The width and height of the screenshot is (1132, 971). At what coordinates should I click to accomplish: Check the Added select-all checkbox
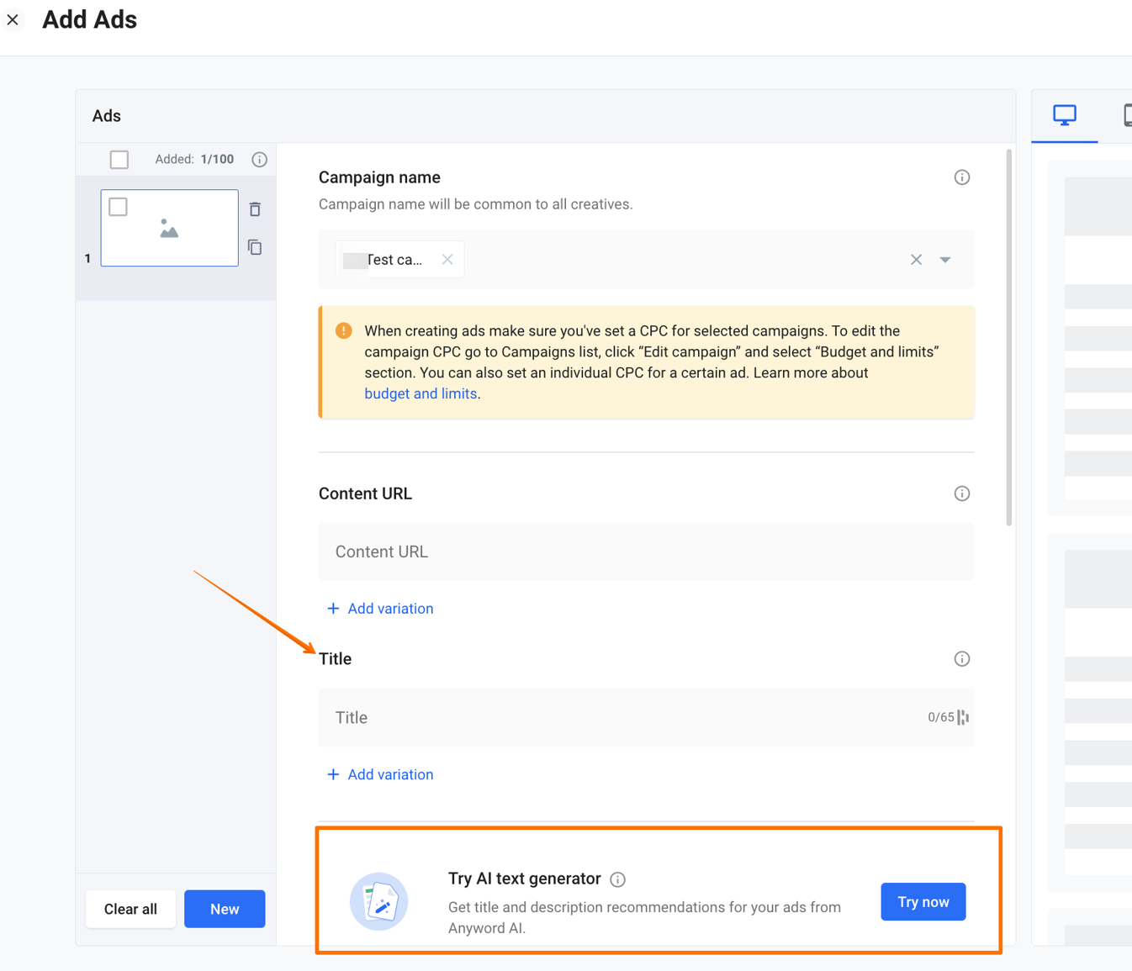click(x=119, y=159)
